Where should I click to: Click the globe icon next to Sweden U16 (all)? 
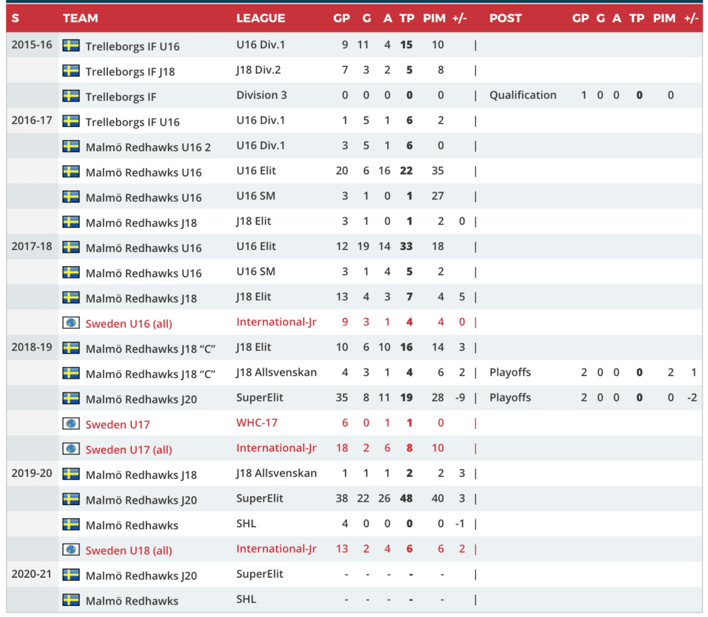tap(71, 323)
